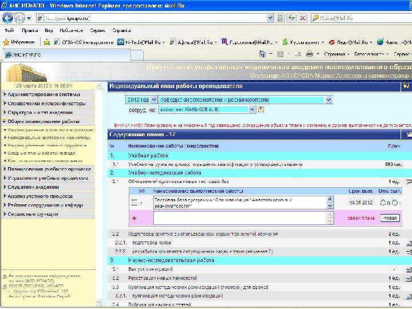412x309 pixels.
Task: Click the print icon in Содержание плана header
Action: pos(409,134)
